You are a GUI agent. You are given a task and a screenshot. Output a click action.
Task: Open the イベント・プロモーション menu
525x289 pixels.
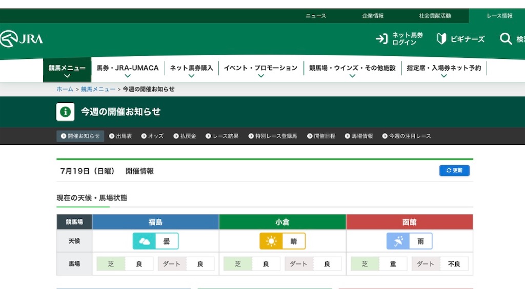click(261, 68)
